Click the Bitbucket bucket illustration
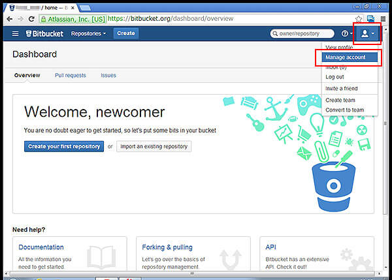The image size is (392, 280). pyautogui.click(x=333, y=187)
